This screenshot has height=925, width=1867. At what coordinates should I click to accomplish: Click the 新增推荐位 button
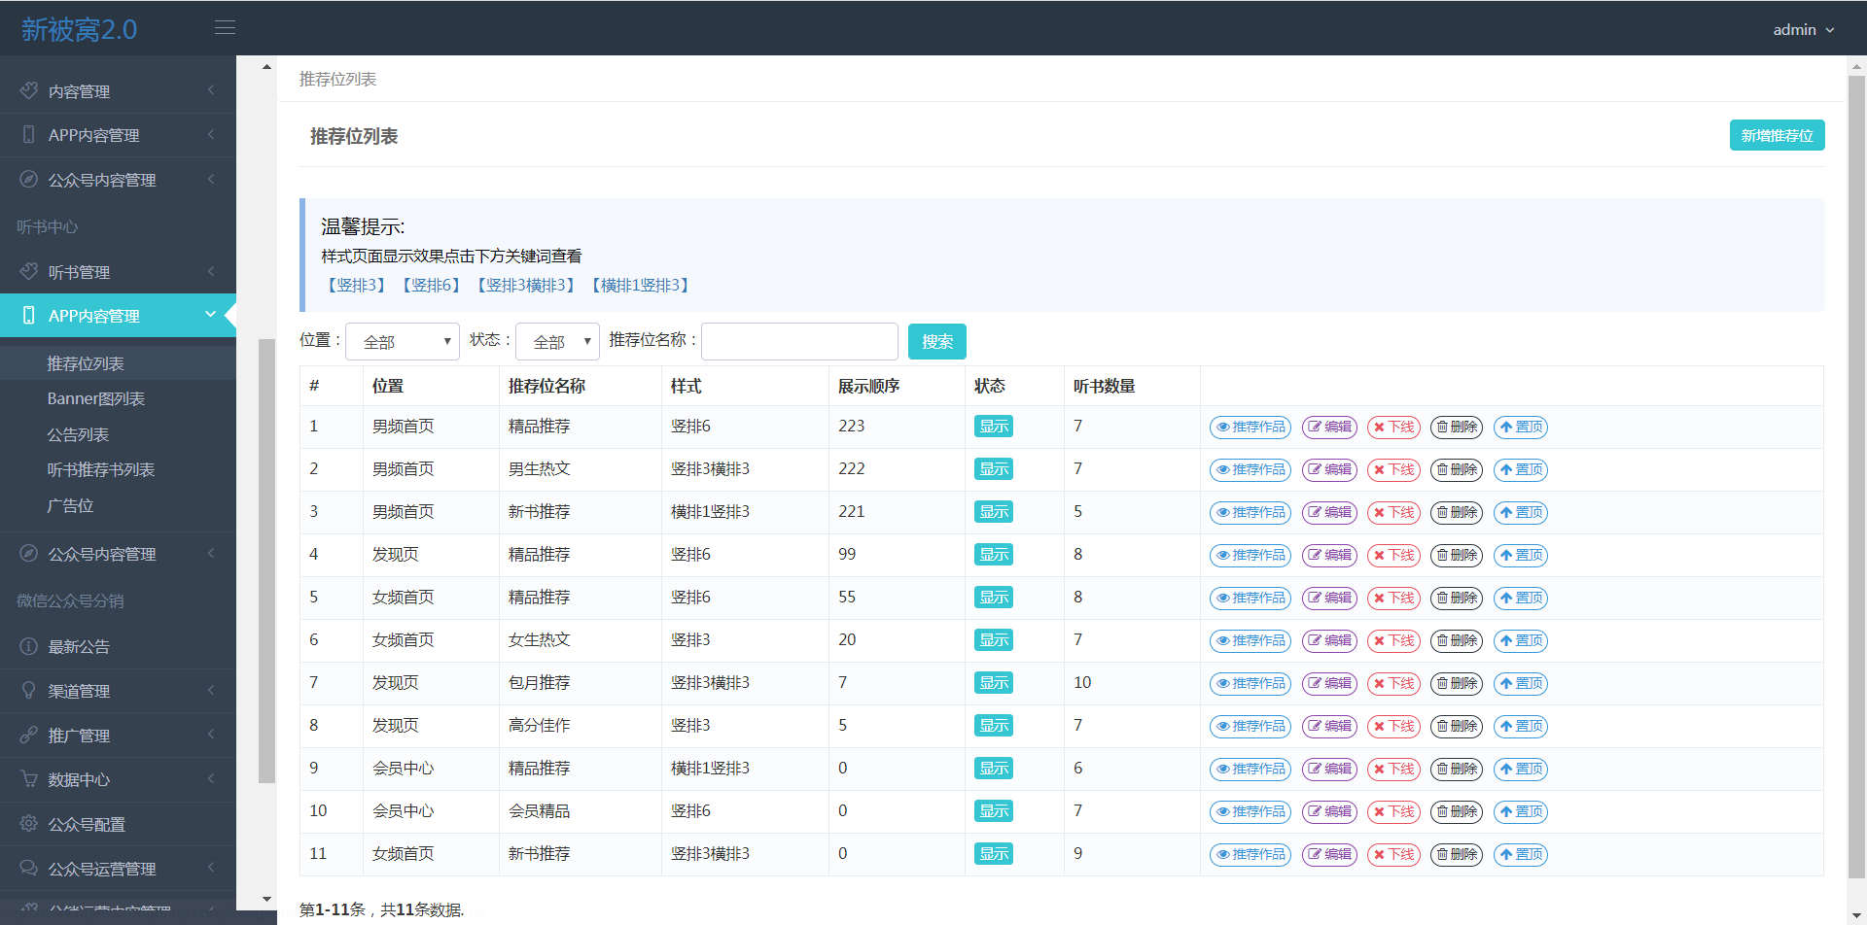(1777, 136)
